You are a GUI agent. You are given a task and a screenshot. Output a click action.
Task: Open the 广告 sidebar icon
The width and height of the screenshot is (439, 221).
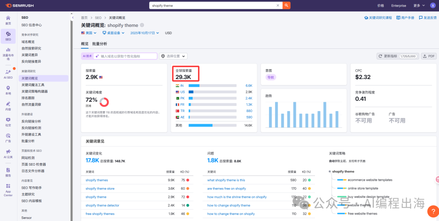[x=8, y=138]
